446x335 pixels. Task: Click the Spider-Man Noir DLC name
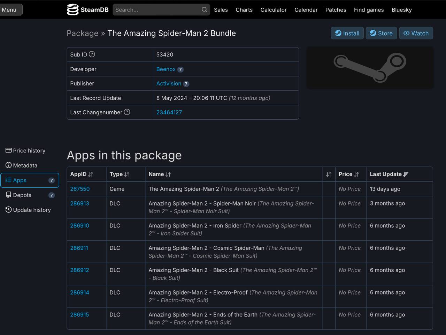202,203
